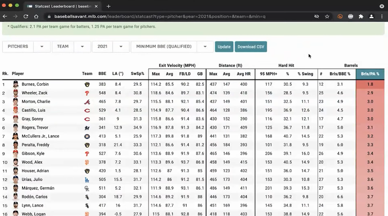Sort by the Avg HR distance column
This screenshot has height=216, width=388.
coord(243,74)
